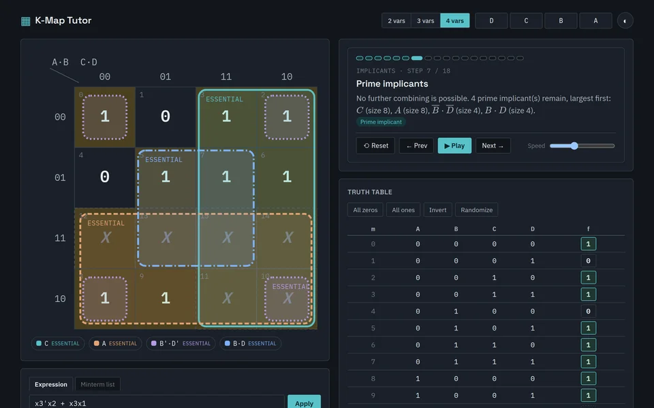The width and height of the screenshot is (654, 408).
Task: Click the K-Map Tutor grid logo icon
Action: 25,21
